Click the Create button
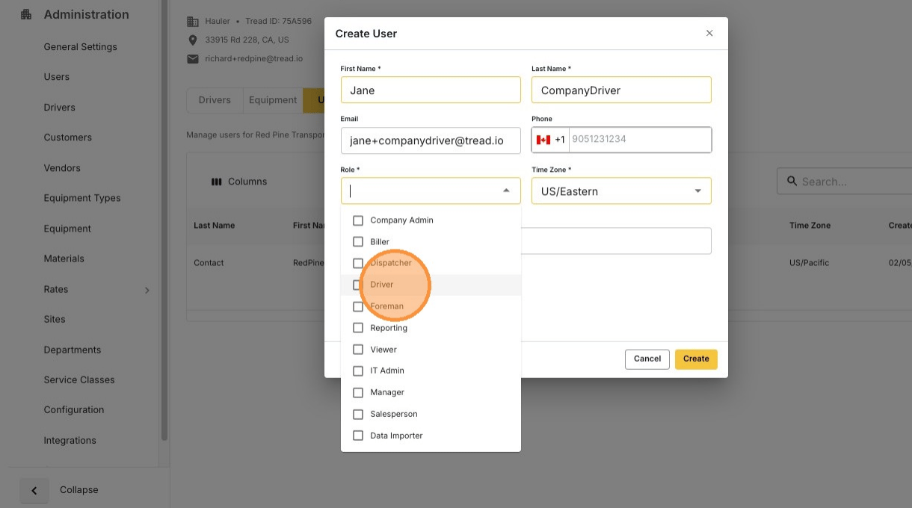912x508 pixels. click(696, 359)
